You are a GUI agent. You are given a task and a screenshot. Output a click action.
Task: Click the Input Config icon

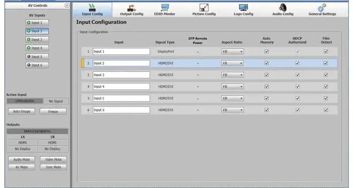[92, 8]
